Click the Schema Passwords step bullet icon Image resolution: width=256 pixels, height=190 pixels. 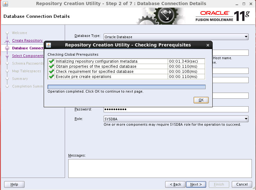click(x=7, y=63)
